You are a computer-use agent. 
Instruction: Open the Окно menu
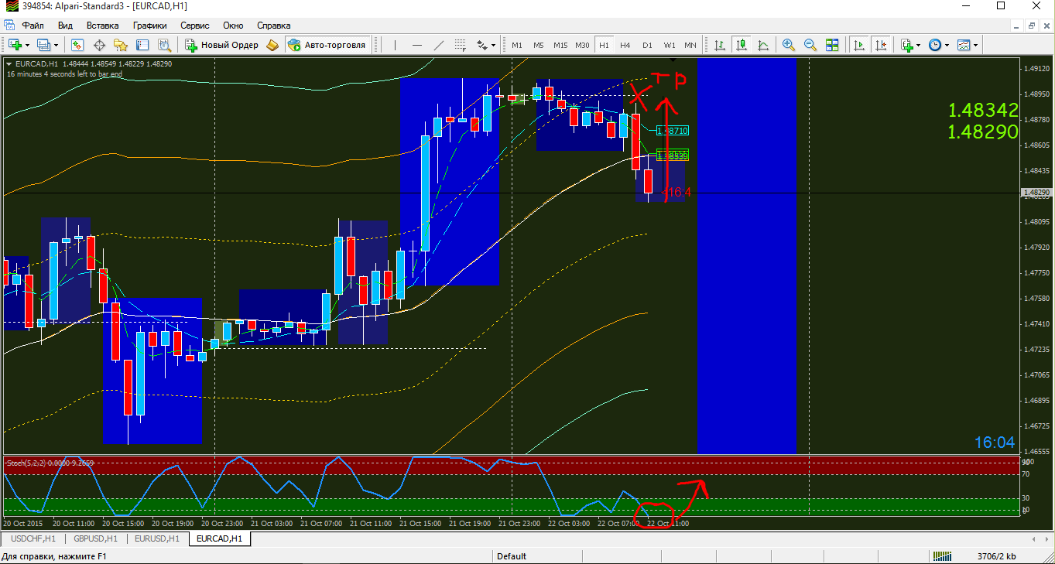coord(233,25)
